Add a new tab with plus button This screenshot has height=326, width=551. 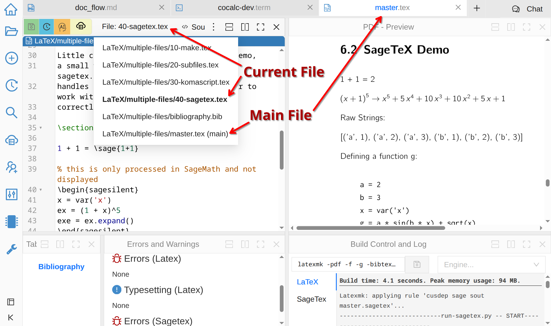point(477,8)
